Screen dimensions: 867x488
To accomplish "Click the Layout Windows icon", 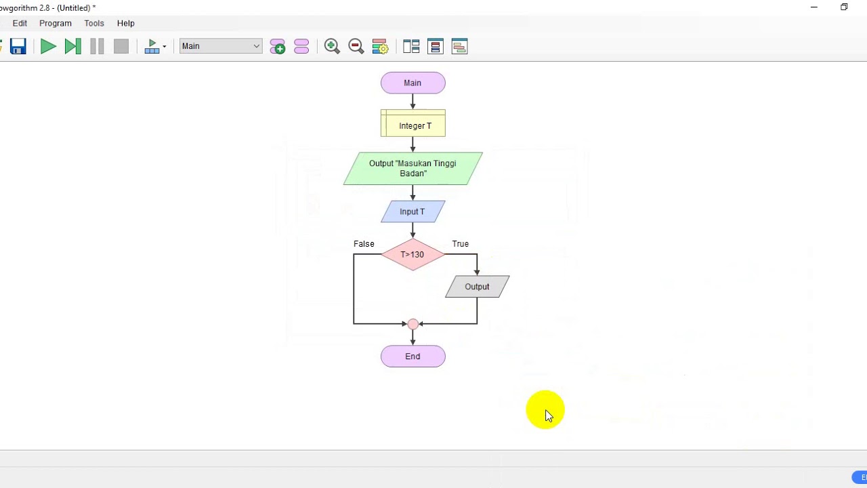I will pyautogui.click(x=411, y=46).
